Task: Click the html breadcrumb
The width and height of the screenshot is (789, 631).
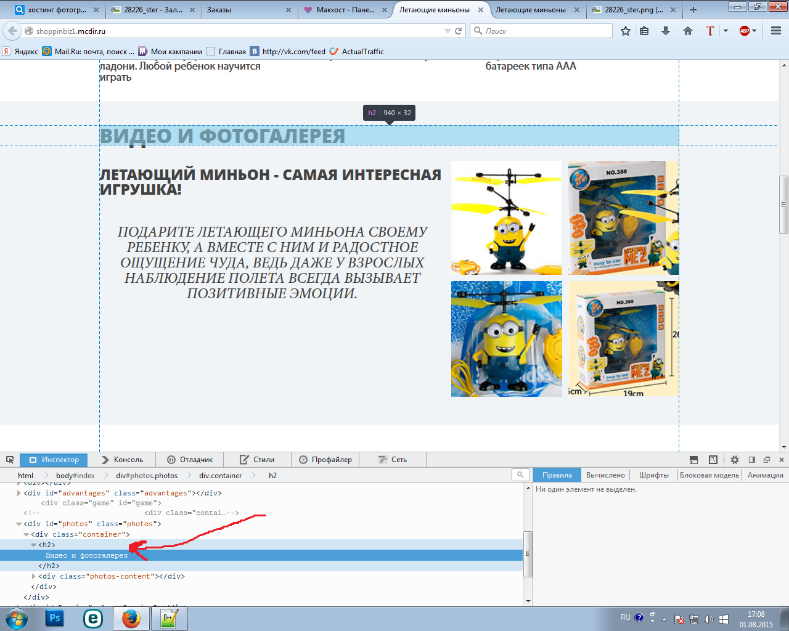Action: pos(25,475)
